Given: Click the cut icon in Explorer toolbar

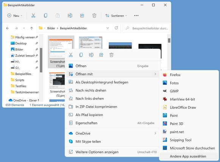Looking at the screenshot, I should [33, 16].
